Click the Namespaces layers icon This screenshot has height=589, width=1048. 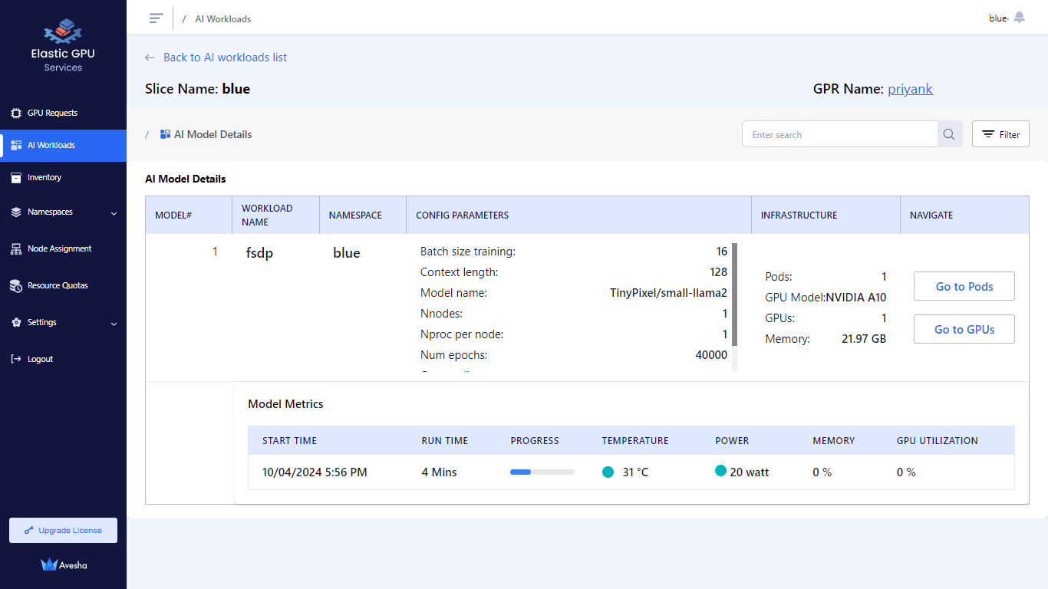coord(16,212)
